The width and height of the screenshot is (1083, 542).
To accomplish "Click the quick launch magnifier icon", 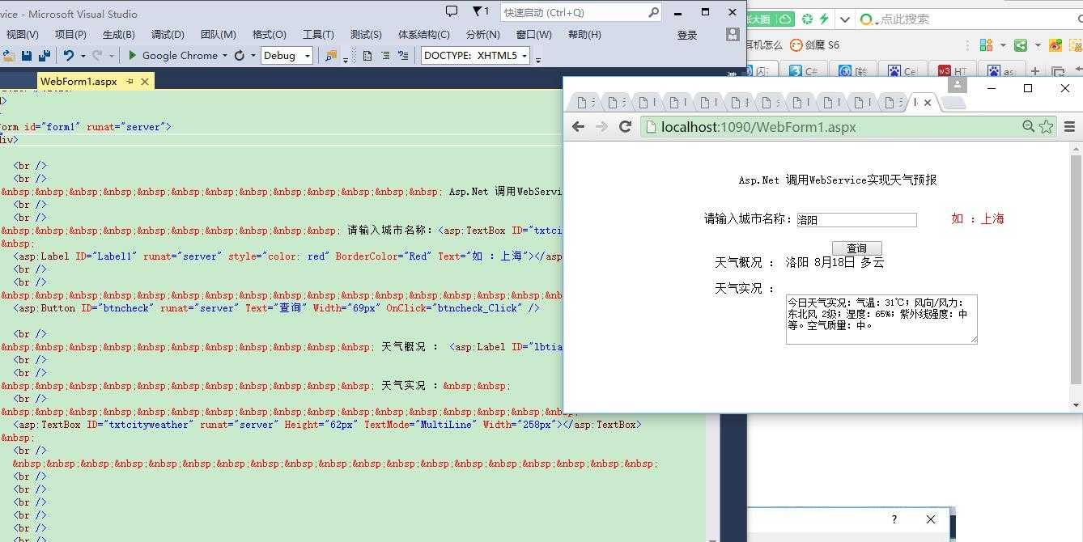I will point(653,12).
